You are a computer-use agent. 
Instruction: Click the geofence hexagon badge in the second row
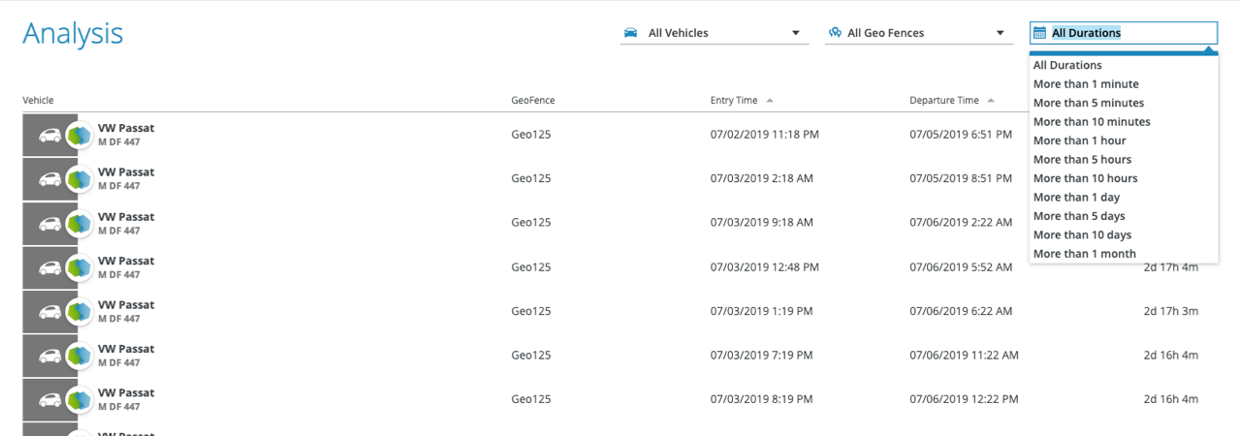pos(80,179)
